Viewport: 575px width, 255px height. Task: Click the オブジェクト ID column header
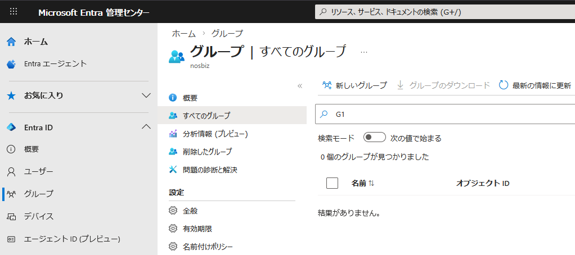[483, 183]
